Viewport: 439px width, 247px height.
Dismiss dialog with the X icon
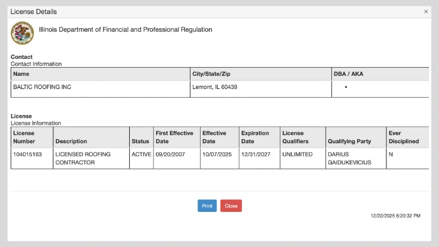point(426,11)
